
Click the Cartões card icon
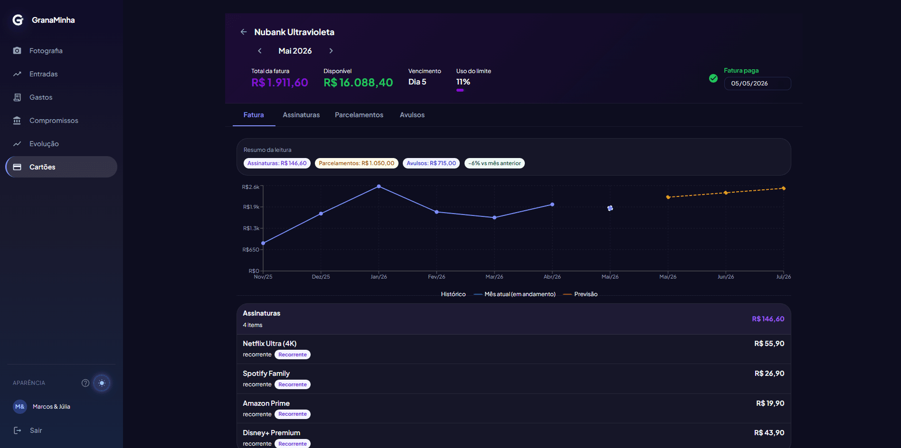tap(17, 167)
